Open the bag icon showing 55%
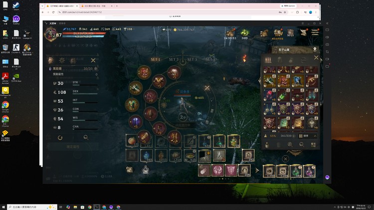The width and height of the screenshot is (374, 210). [x=278, y=33]
